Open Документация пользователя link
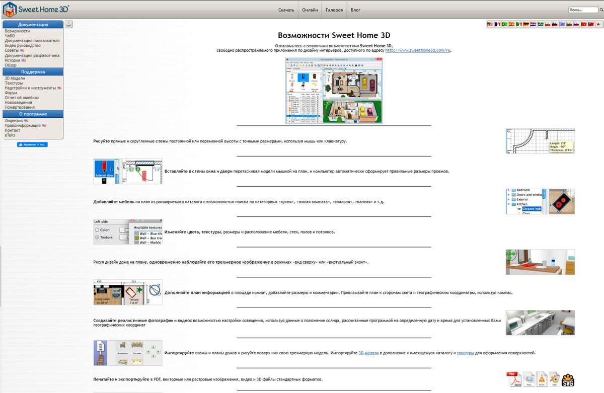The width and height of the screenshot is (604, 393). [32, 41]
